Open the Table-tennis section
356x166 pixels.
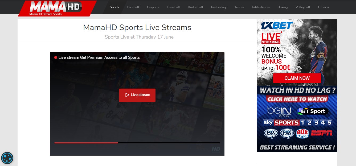[x=261, y=7]
